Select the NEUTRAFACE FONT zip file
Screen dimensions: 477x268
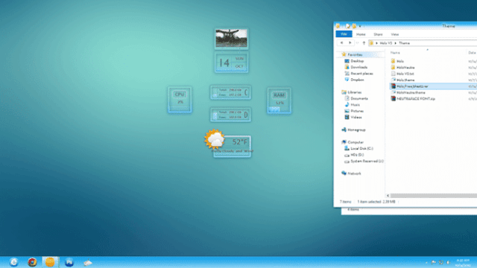point(416,99)
